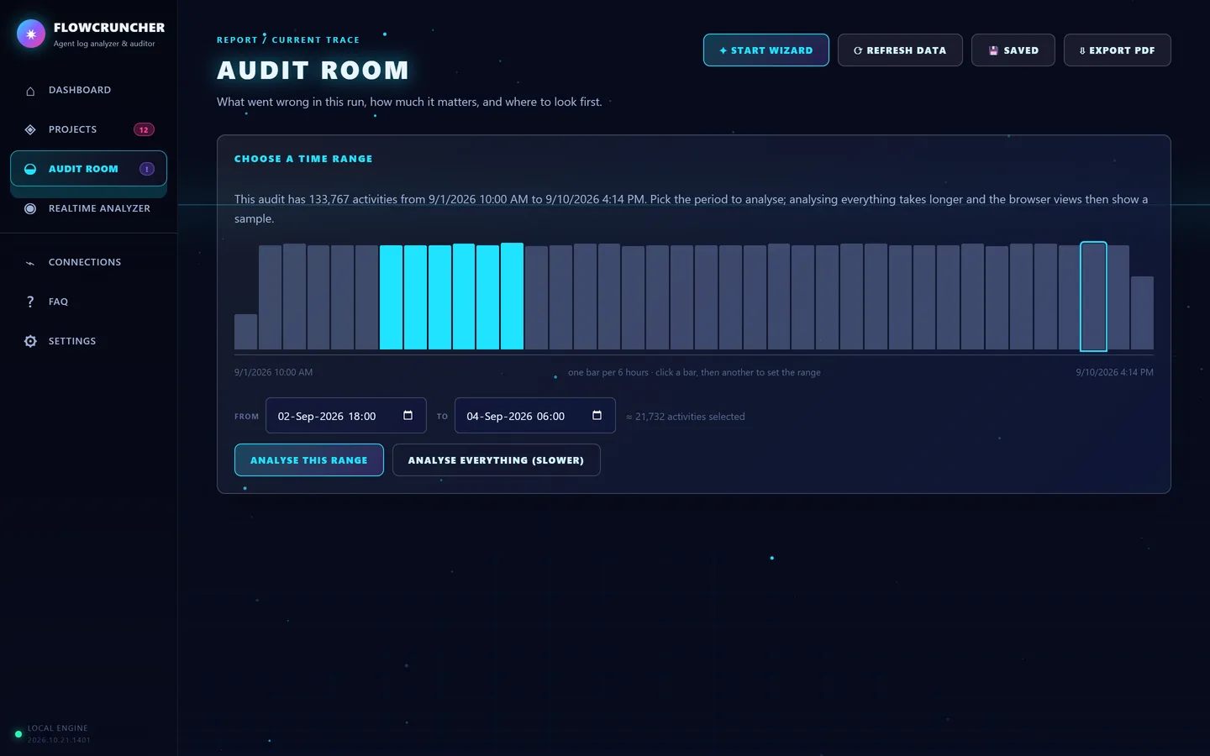The width and height of the screenshot is (1210, 756).
Task: Open Realtime Analyzer page
Action: (x=88, y=208)
